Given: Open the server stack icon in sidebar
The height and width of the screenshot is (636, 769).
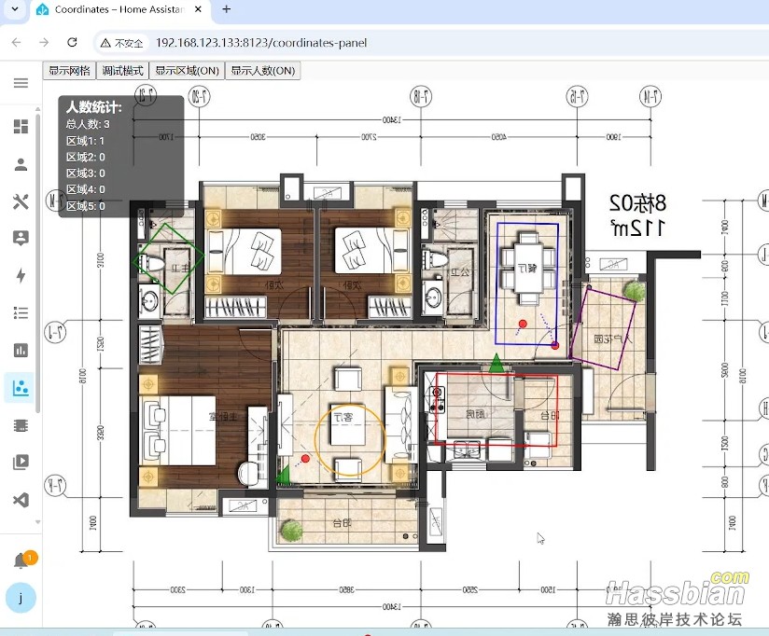Looking at the screenshot, I should (21, 425).
